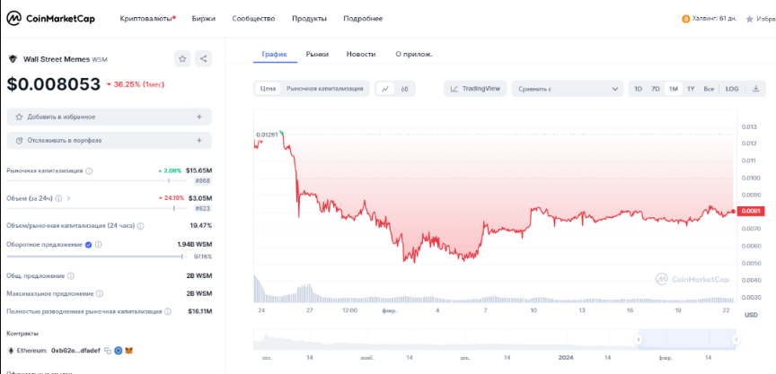
Task: Click the volume rank #623
Action: pyautogui.click(x=203, y=208)
